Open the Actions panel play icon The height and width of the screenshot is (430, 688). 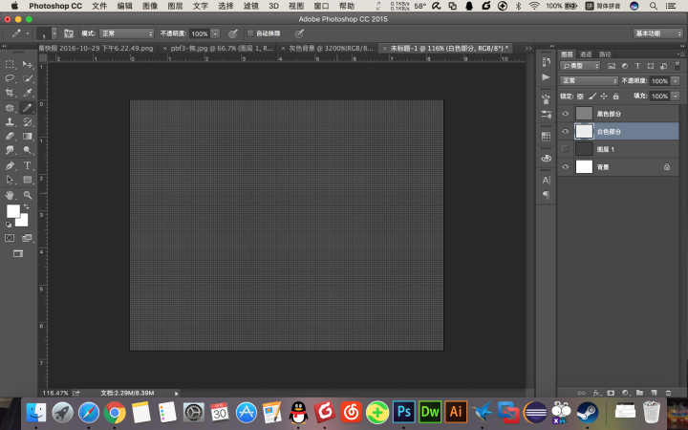[x=546, y=77]
